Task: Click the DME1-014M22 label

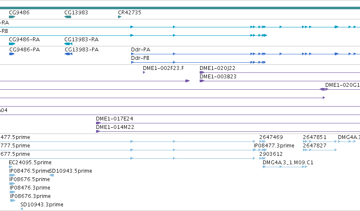Action: 115,127
